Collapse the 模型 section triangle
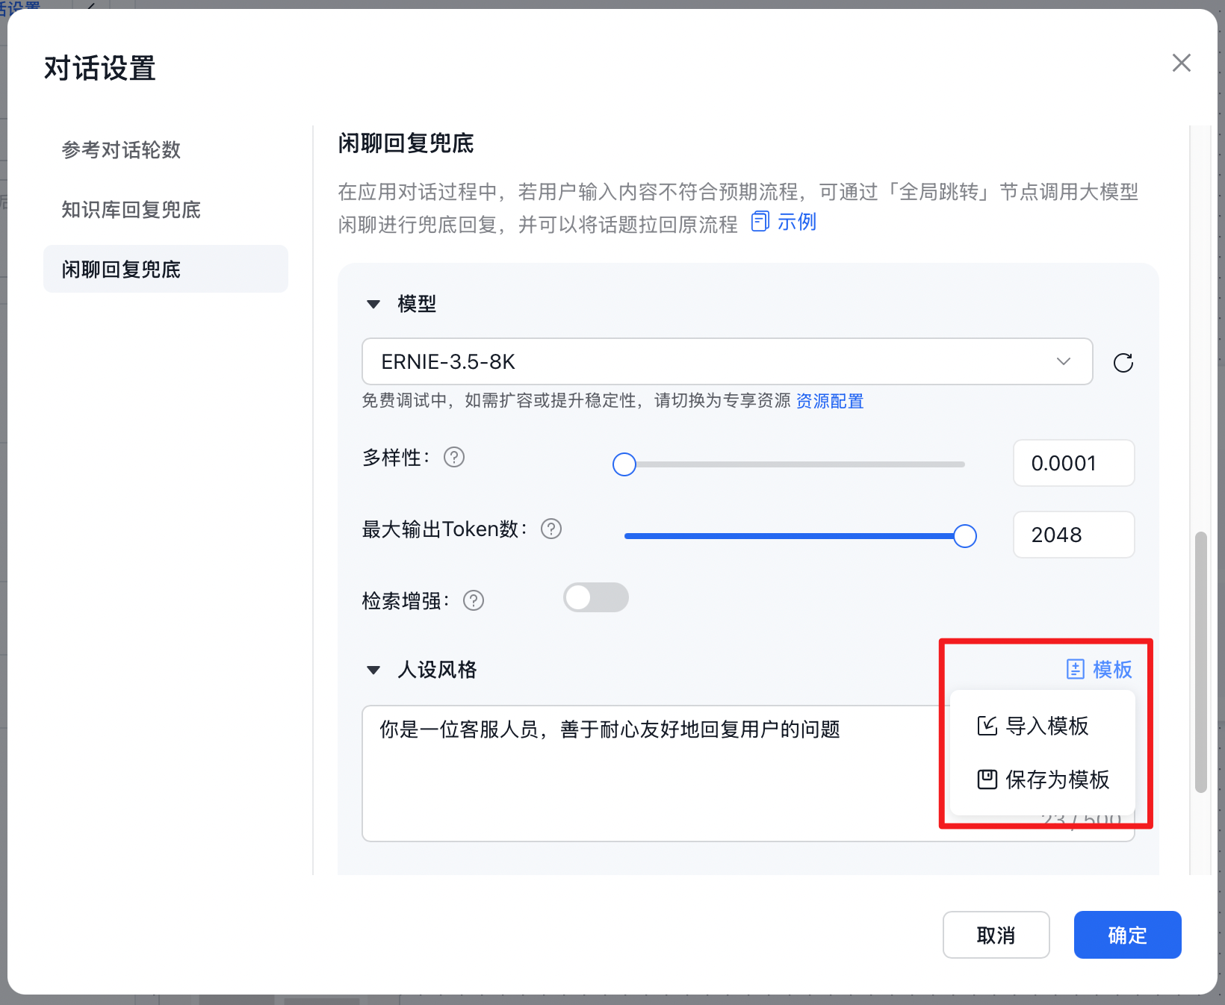 373,304
